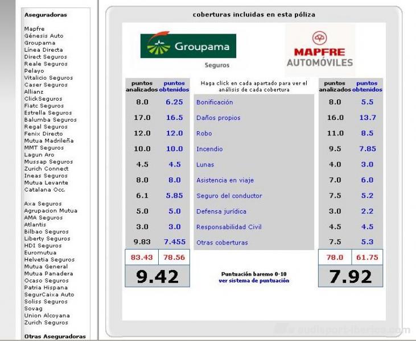The height and width of the screenshot is (341, 416).
Task: Choose Línea Directa in the sidebar
Action: [43, 50]
